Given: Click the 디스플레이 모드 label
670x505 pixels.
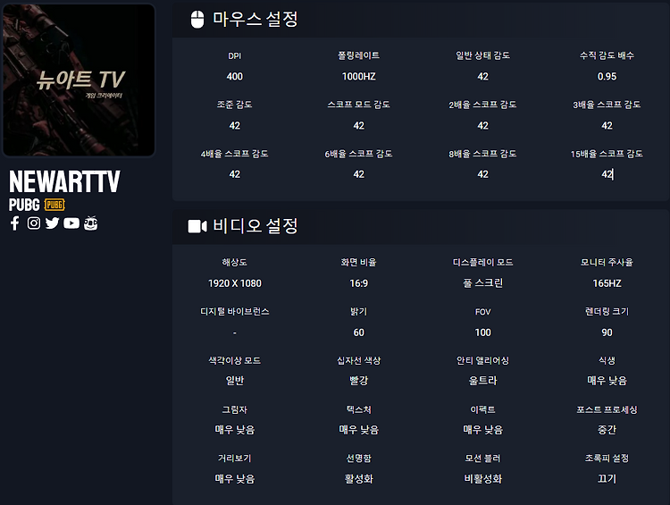Looking at the screenshot, I should [x=482, y=263].
